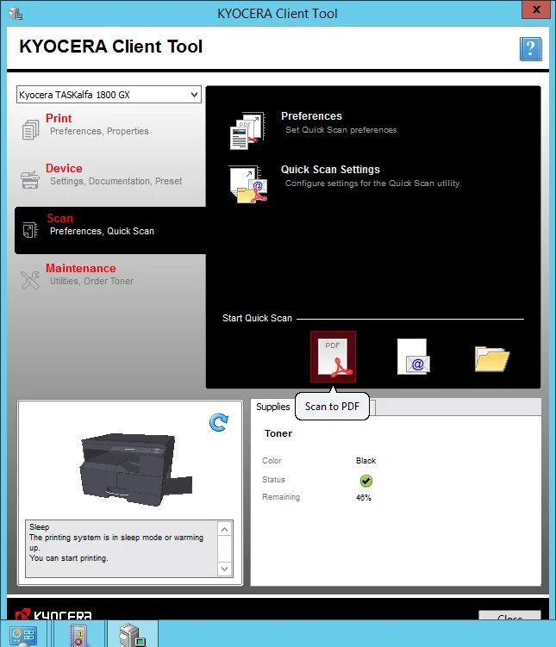
Task: Open the taskbar icon with warning badge
Action: (x=78, y=635)
